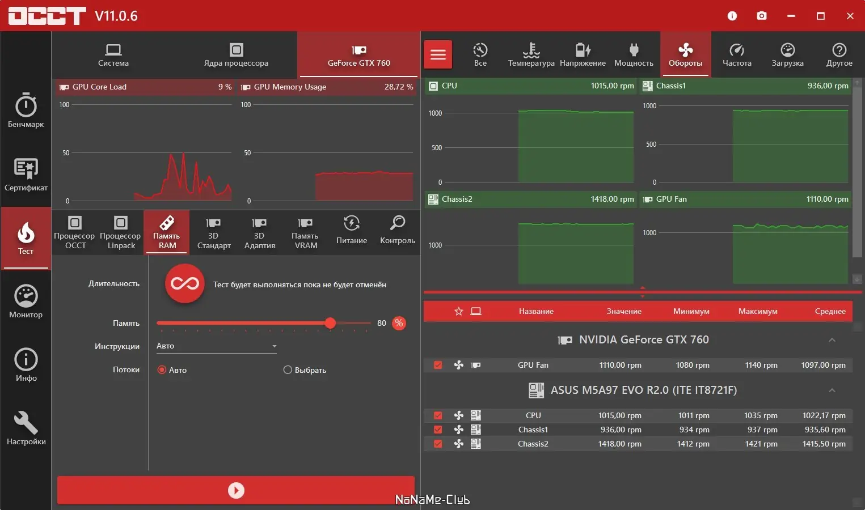This screenshot has width=865, height=510.
Task: Filter sensors by Температура
Action: (x=531, y=54)
